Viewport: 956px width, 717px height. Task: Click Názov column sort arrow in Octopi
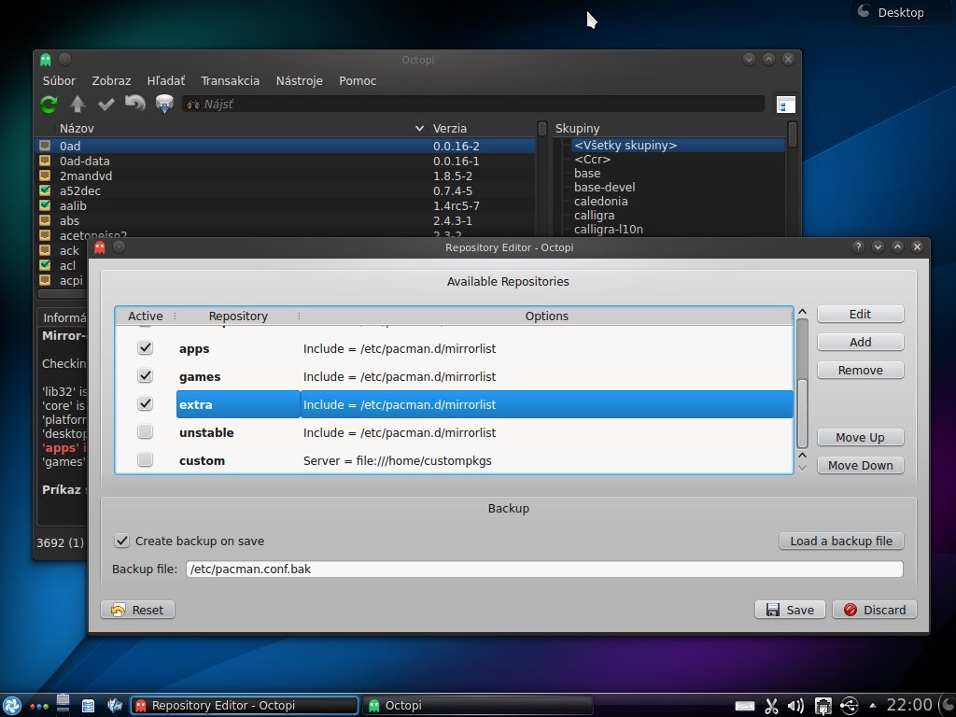tap(419, 128)
